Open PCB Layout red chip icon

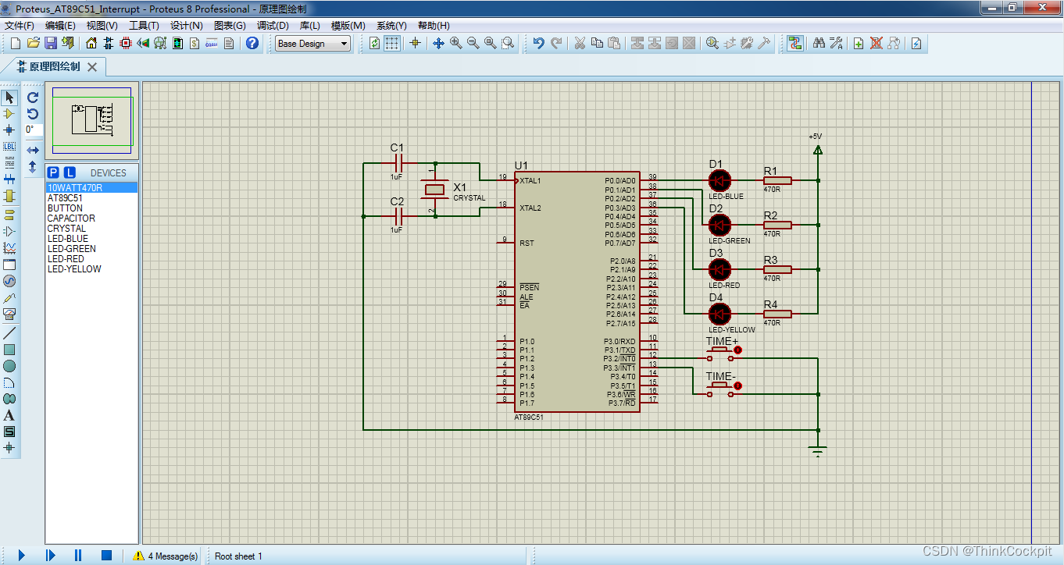[126, 43]
